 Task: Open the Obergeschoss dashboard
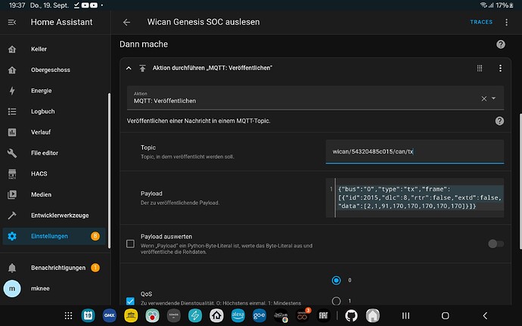[x=54, y=70]
